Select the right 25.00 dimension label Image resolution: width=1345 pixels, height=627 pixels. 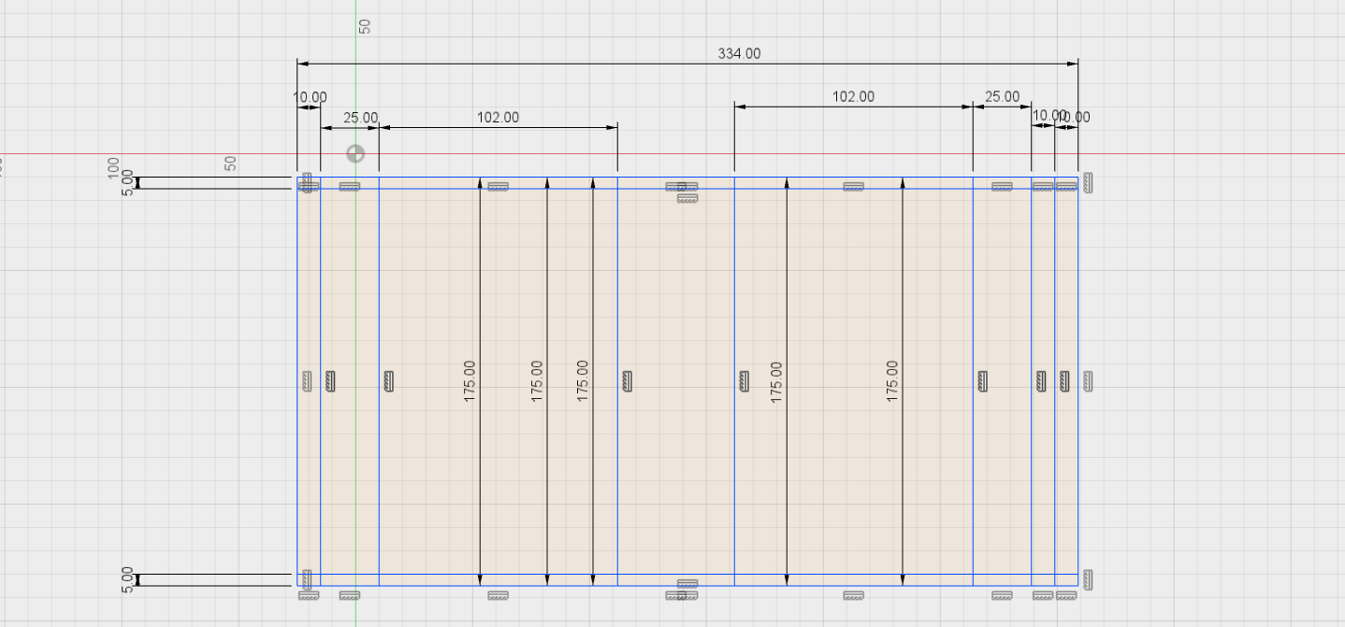pyautogui.click(x=1003, y=96)
